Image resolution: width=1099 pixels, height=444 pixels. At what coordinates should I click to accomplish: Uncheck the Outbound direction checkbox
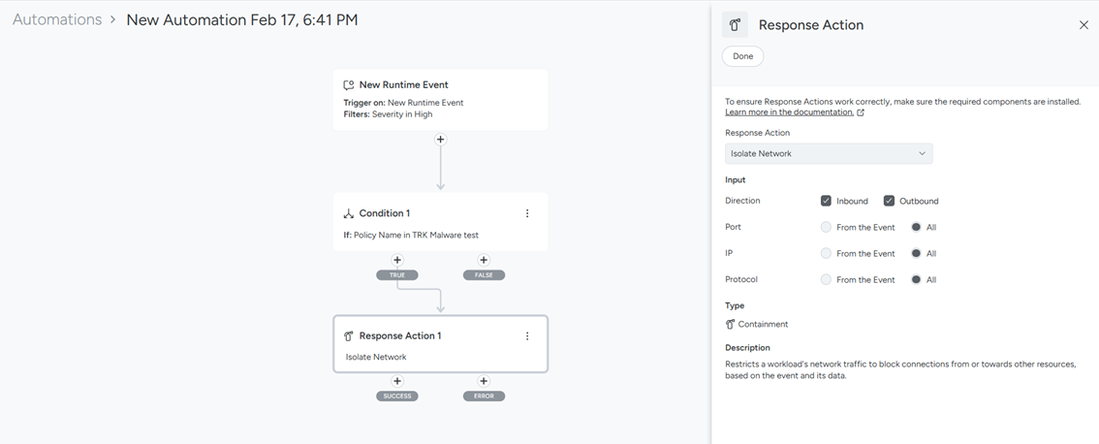coord(889,201)
